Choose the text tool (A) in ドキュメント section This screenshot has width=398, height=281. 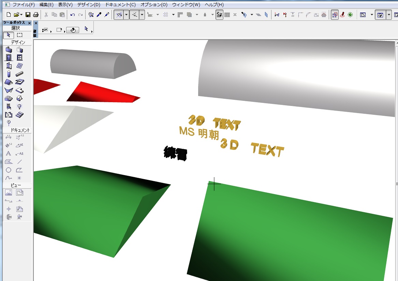click(x=8, y=153)
